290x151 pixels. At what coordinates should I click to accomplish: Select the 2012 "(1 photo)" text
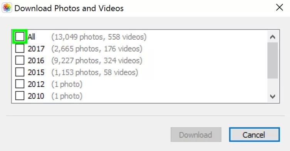click(x=67, y=84)
